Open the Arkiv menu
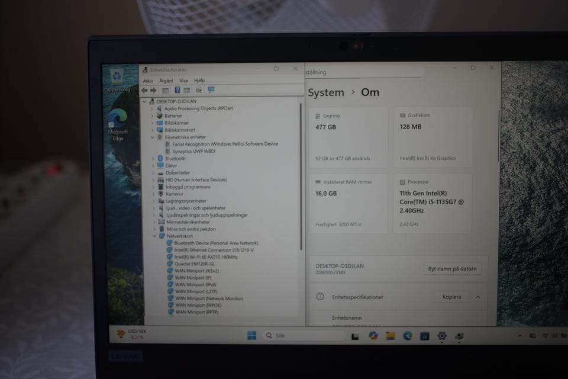568x379 pixels. (148, 81)
